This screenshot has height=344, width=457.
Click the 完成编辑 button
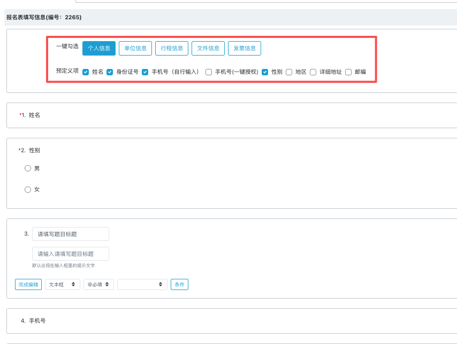click(28, 284)
